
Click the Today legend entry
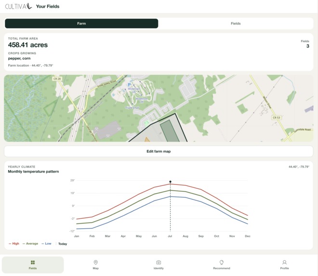(x=63, y=244)
